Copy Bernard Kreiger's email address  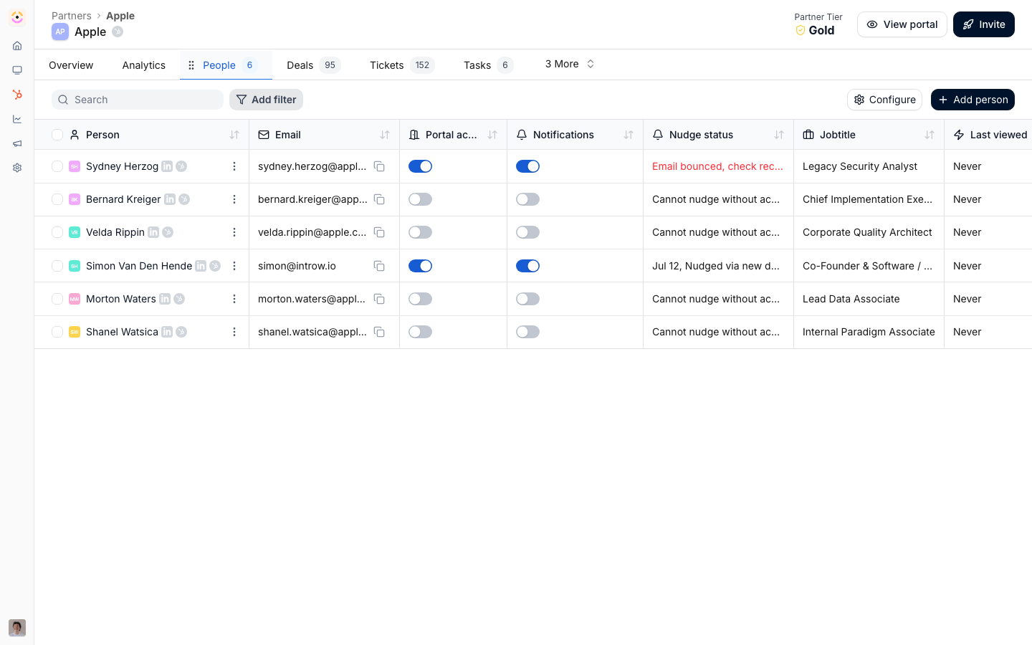[379, 199]
